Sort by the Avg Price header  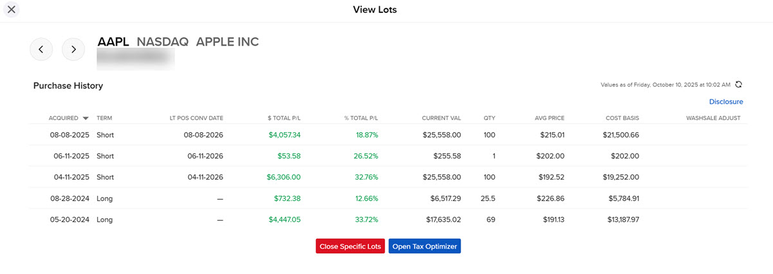click(549, 118)
